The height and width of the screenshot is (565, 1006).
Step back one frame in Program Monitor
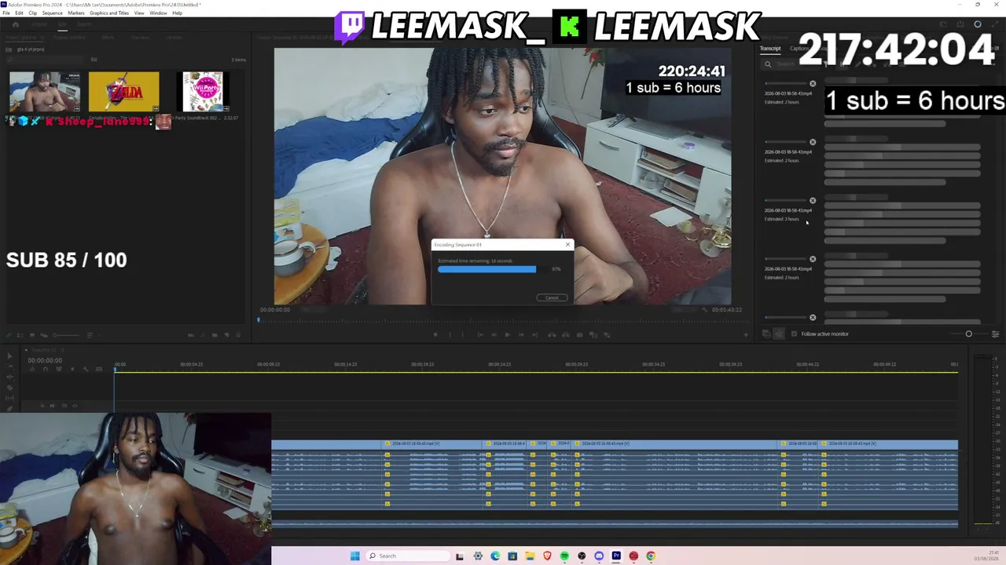[493, 335]
